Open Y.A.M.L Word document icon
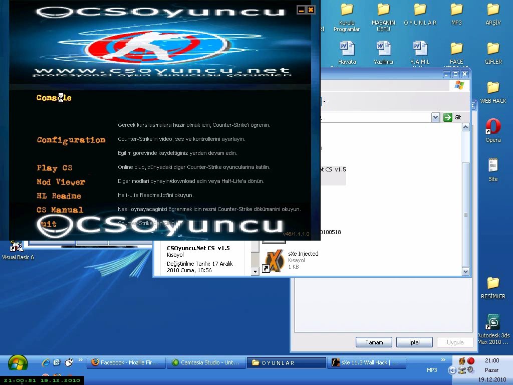Image resolution: width=513 pixels, height=385 pixels. [x=420, y=53]
